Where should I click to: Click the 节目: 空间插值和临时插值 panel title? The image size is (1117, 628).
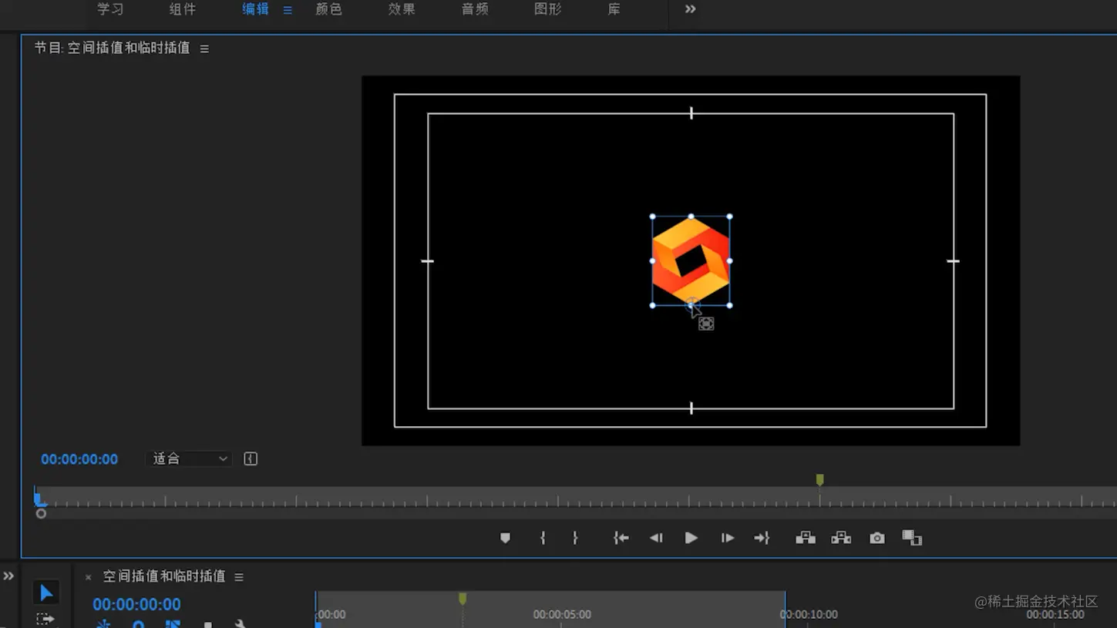coord(112,48)
